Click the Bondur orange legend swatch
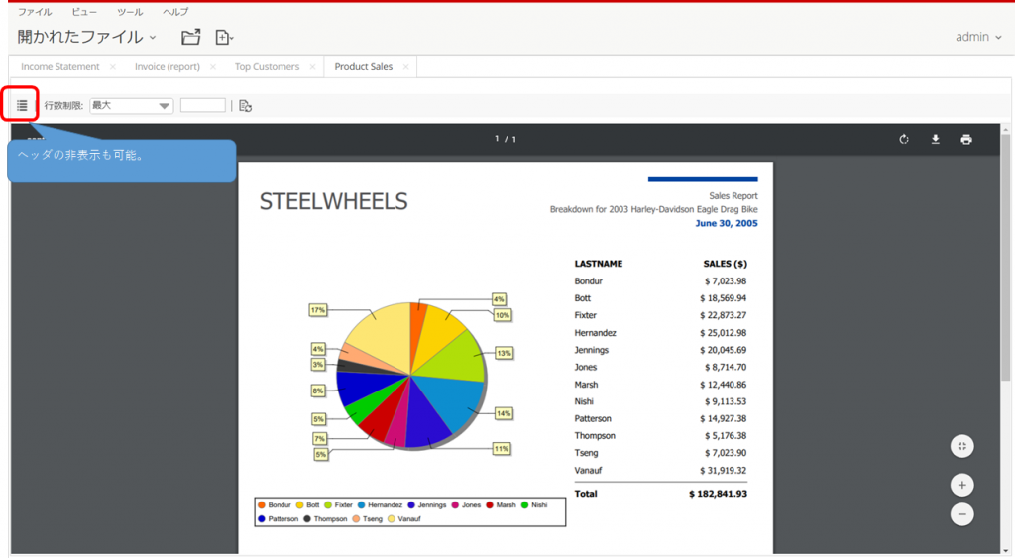1015x558 pixels. point(262,505)
